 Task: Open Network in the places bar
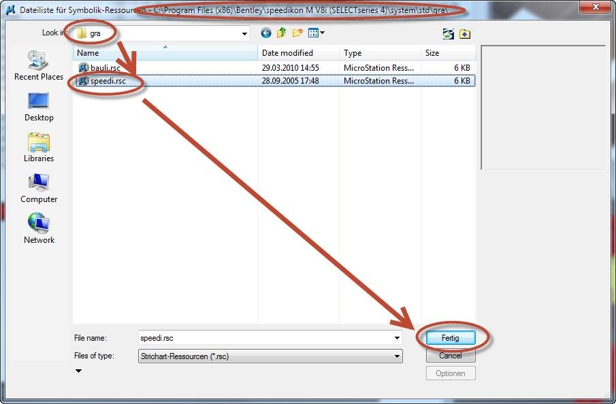39,229
